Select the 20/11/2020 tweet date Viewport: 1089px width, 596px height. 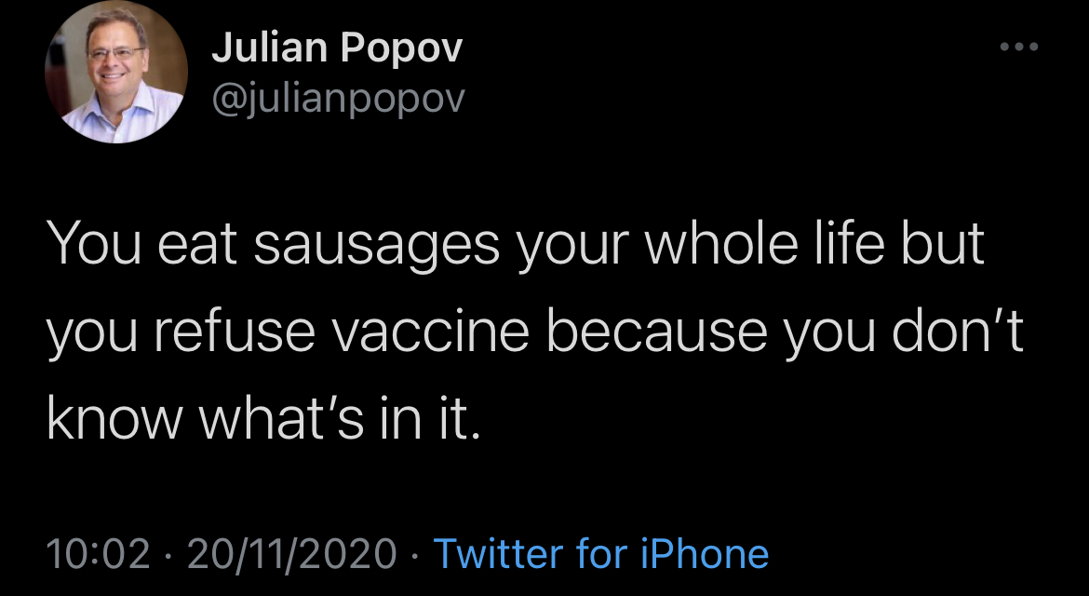(292, 554)
